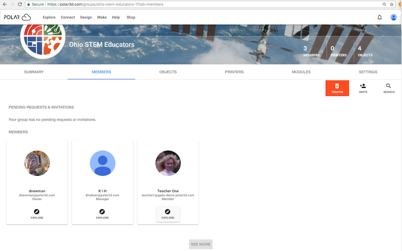Open the Help menu
The image size is (402, 251).
(116, 17)
